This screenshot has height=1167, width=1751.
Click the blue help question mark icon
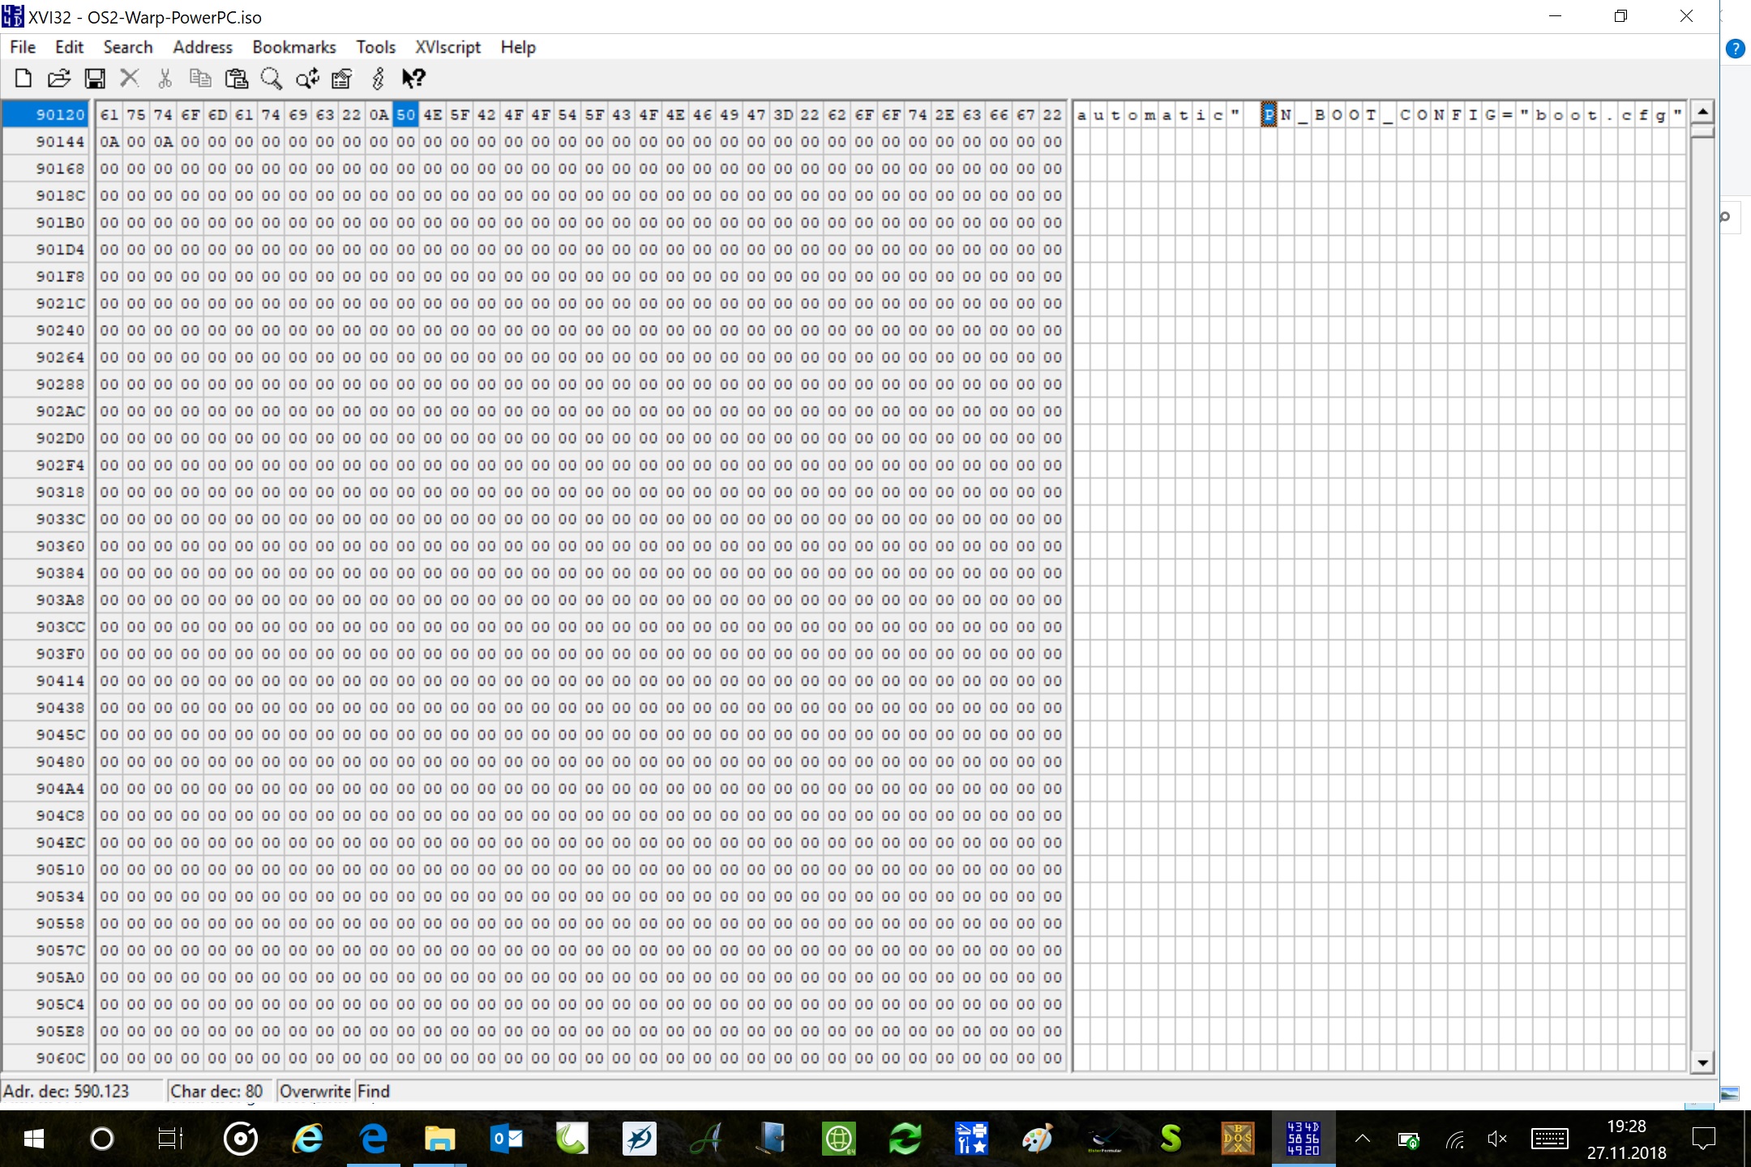1736,49
